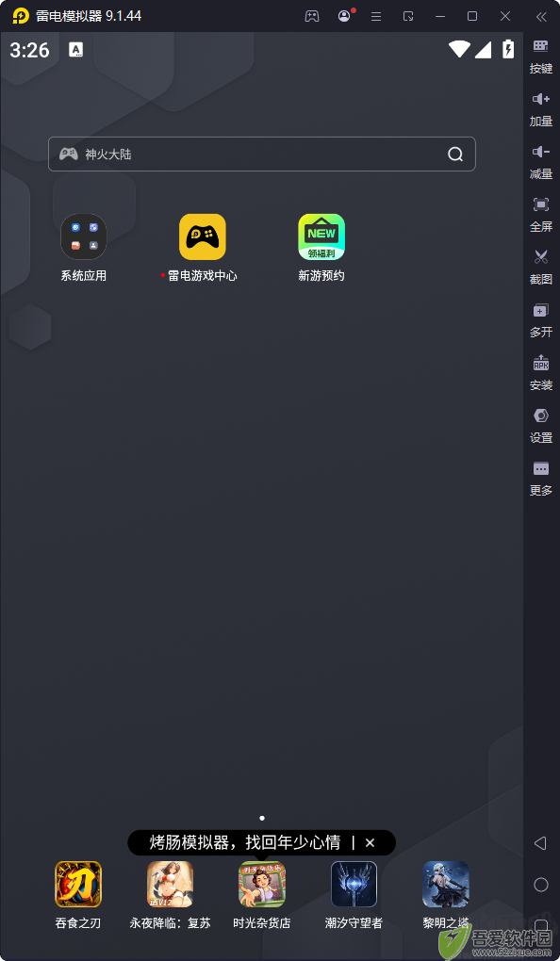560x961 pixels.
Task: Take a screenshot with 截图
Action: click(x=540, y=268)
